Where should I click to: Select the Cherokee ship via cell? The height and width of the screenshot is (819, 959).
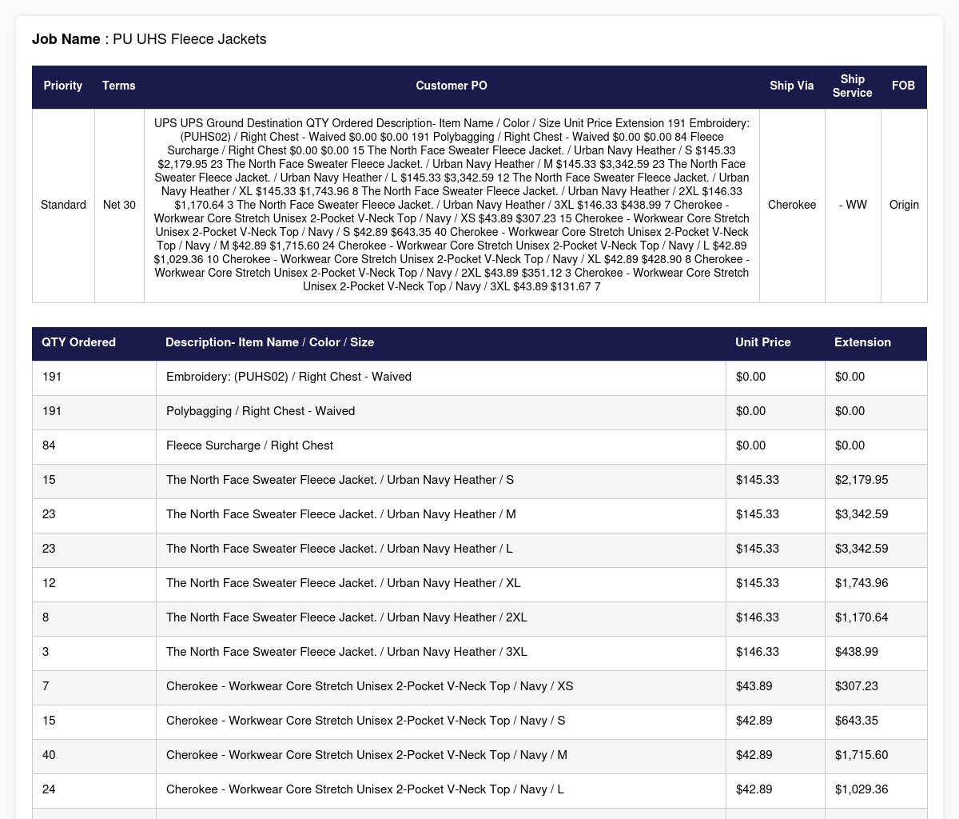(792, 206)
